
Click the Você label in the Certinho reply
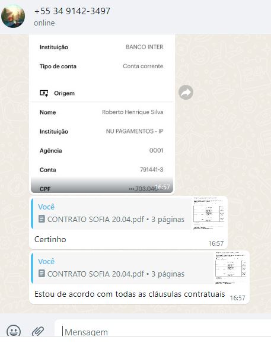tap(46, 207)
